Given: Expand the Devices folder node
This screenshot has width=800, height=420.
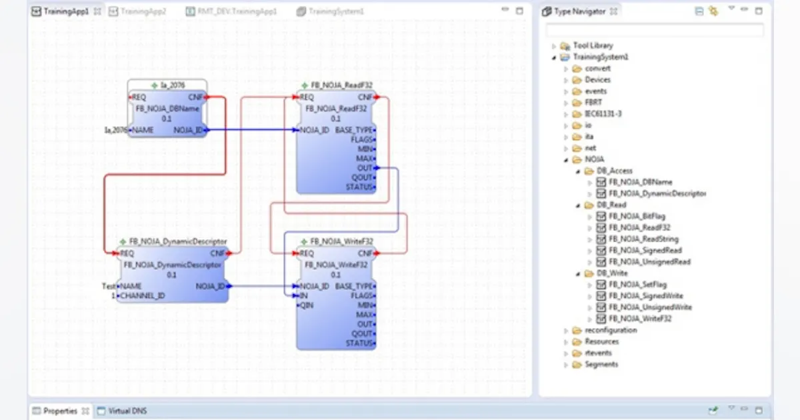Looking at the screenshot, I should 565,80.
